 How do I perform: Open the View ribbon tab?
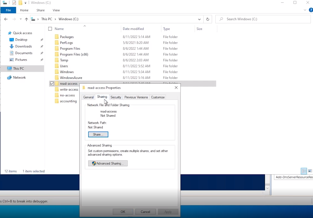(56, 10)
